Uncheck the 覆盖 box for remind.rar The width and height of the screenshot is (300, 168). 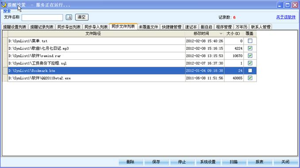coord(250,56)
